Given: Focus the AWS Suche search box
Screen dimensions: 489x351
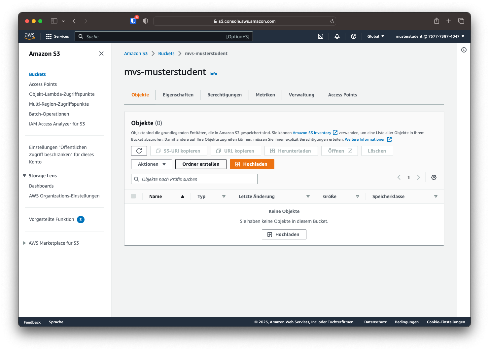Looking at the screenshot, I should pyautogui.click(x=164, y=36).
